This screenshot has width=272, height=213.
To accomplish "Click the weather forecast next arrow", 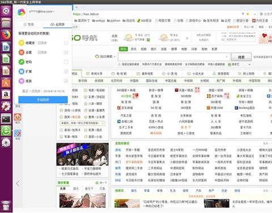I will (187, 38).
